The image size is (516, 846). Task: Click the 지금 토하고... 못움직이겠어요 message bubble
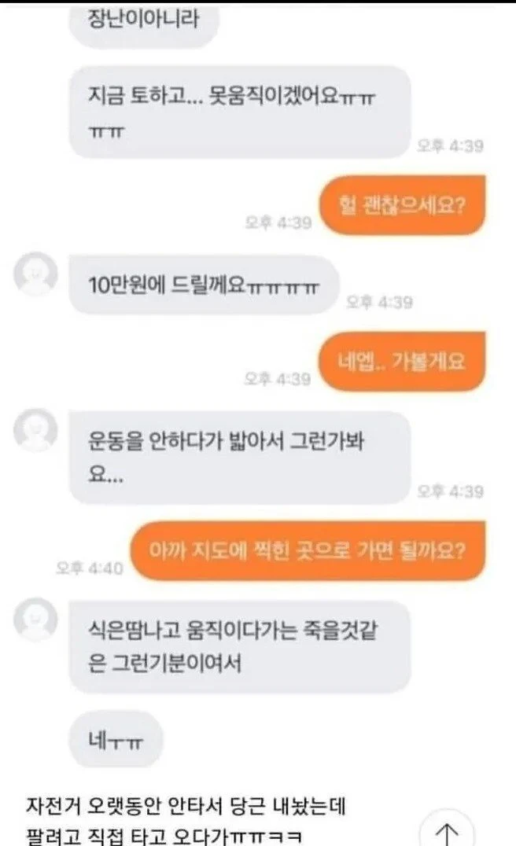240,112
